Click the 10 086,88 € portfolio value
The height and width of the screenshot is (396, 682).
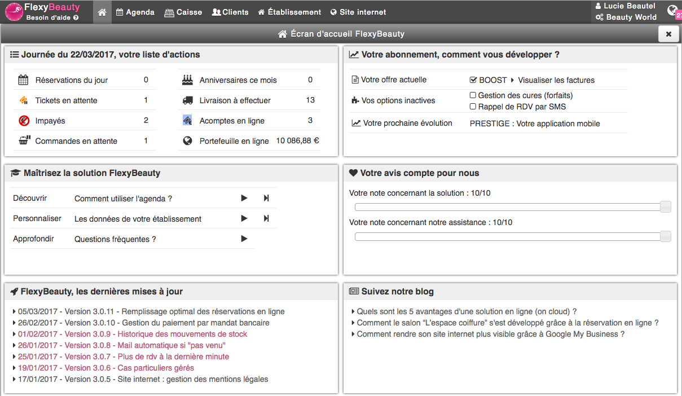(x=297, y=140)
